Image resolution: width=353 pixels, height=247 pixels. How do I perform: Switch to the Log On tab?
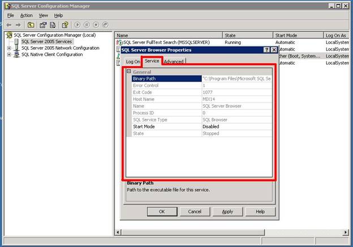tap(133, 61)
